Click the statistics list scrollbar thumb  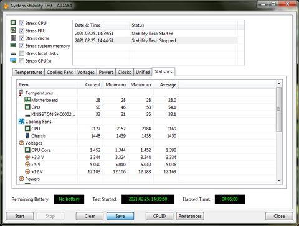(x=279, y=109)
